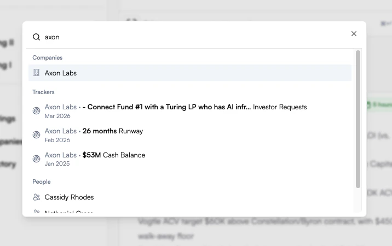Click the 'Mar 2026' date text

(57, 116)
